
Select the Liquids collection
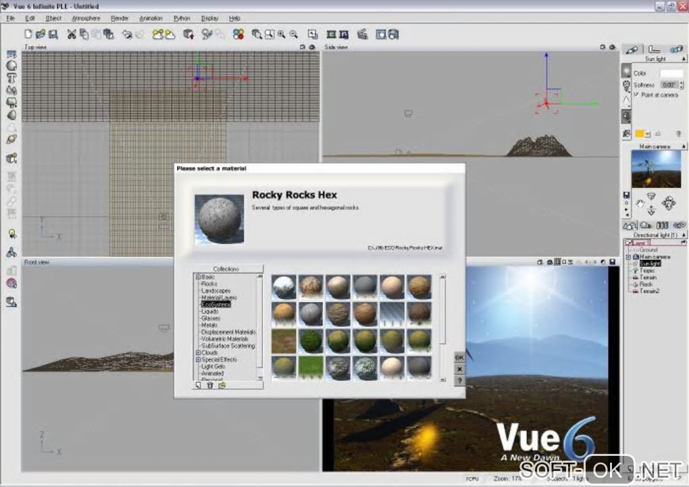tap(209, 311)
